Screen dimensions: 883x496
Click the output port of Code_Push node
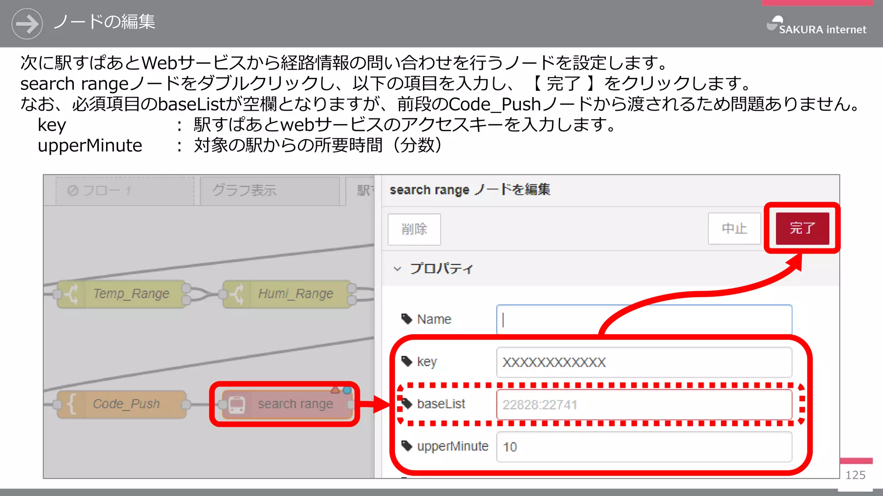[186, 404]
